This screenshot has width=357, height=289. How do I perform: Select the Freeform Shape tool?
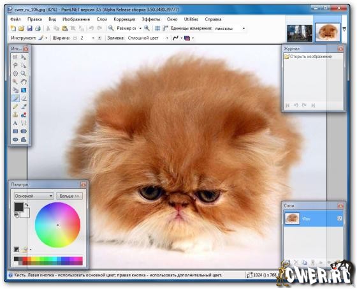click(24, 140)
